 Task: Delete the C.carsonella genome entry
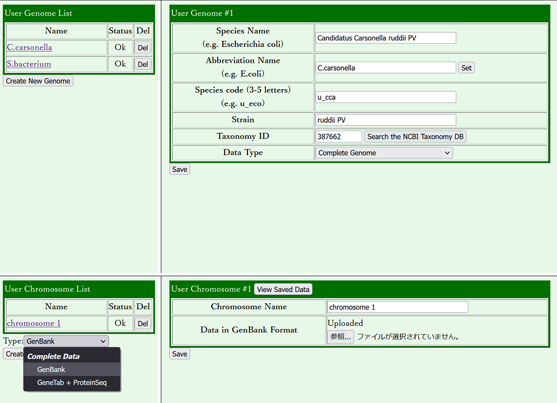142,48
